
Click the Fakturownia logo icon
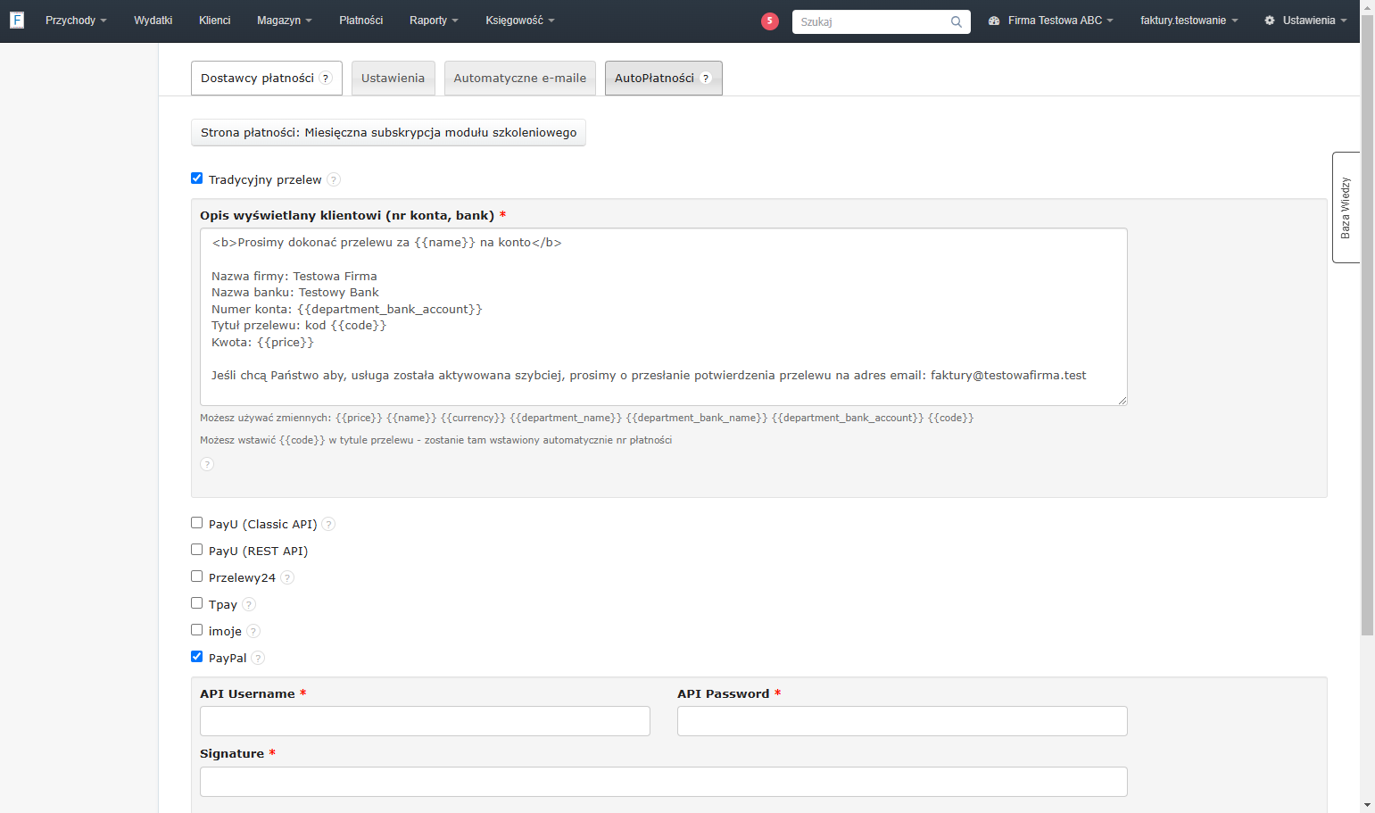pyautogui.click(x=16, y=20)
